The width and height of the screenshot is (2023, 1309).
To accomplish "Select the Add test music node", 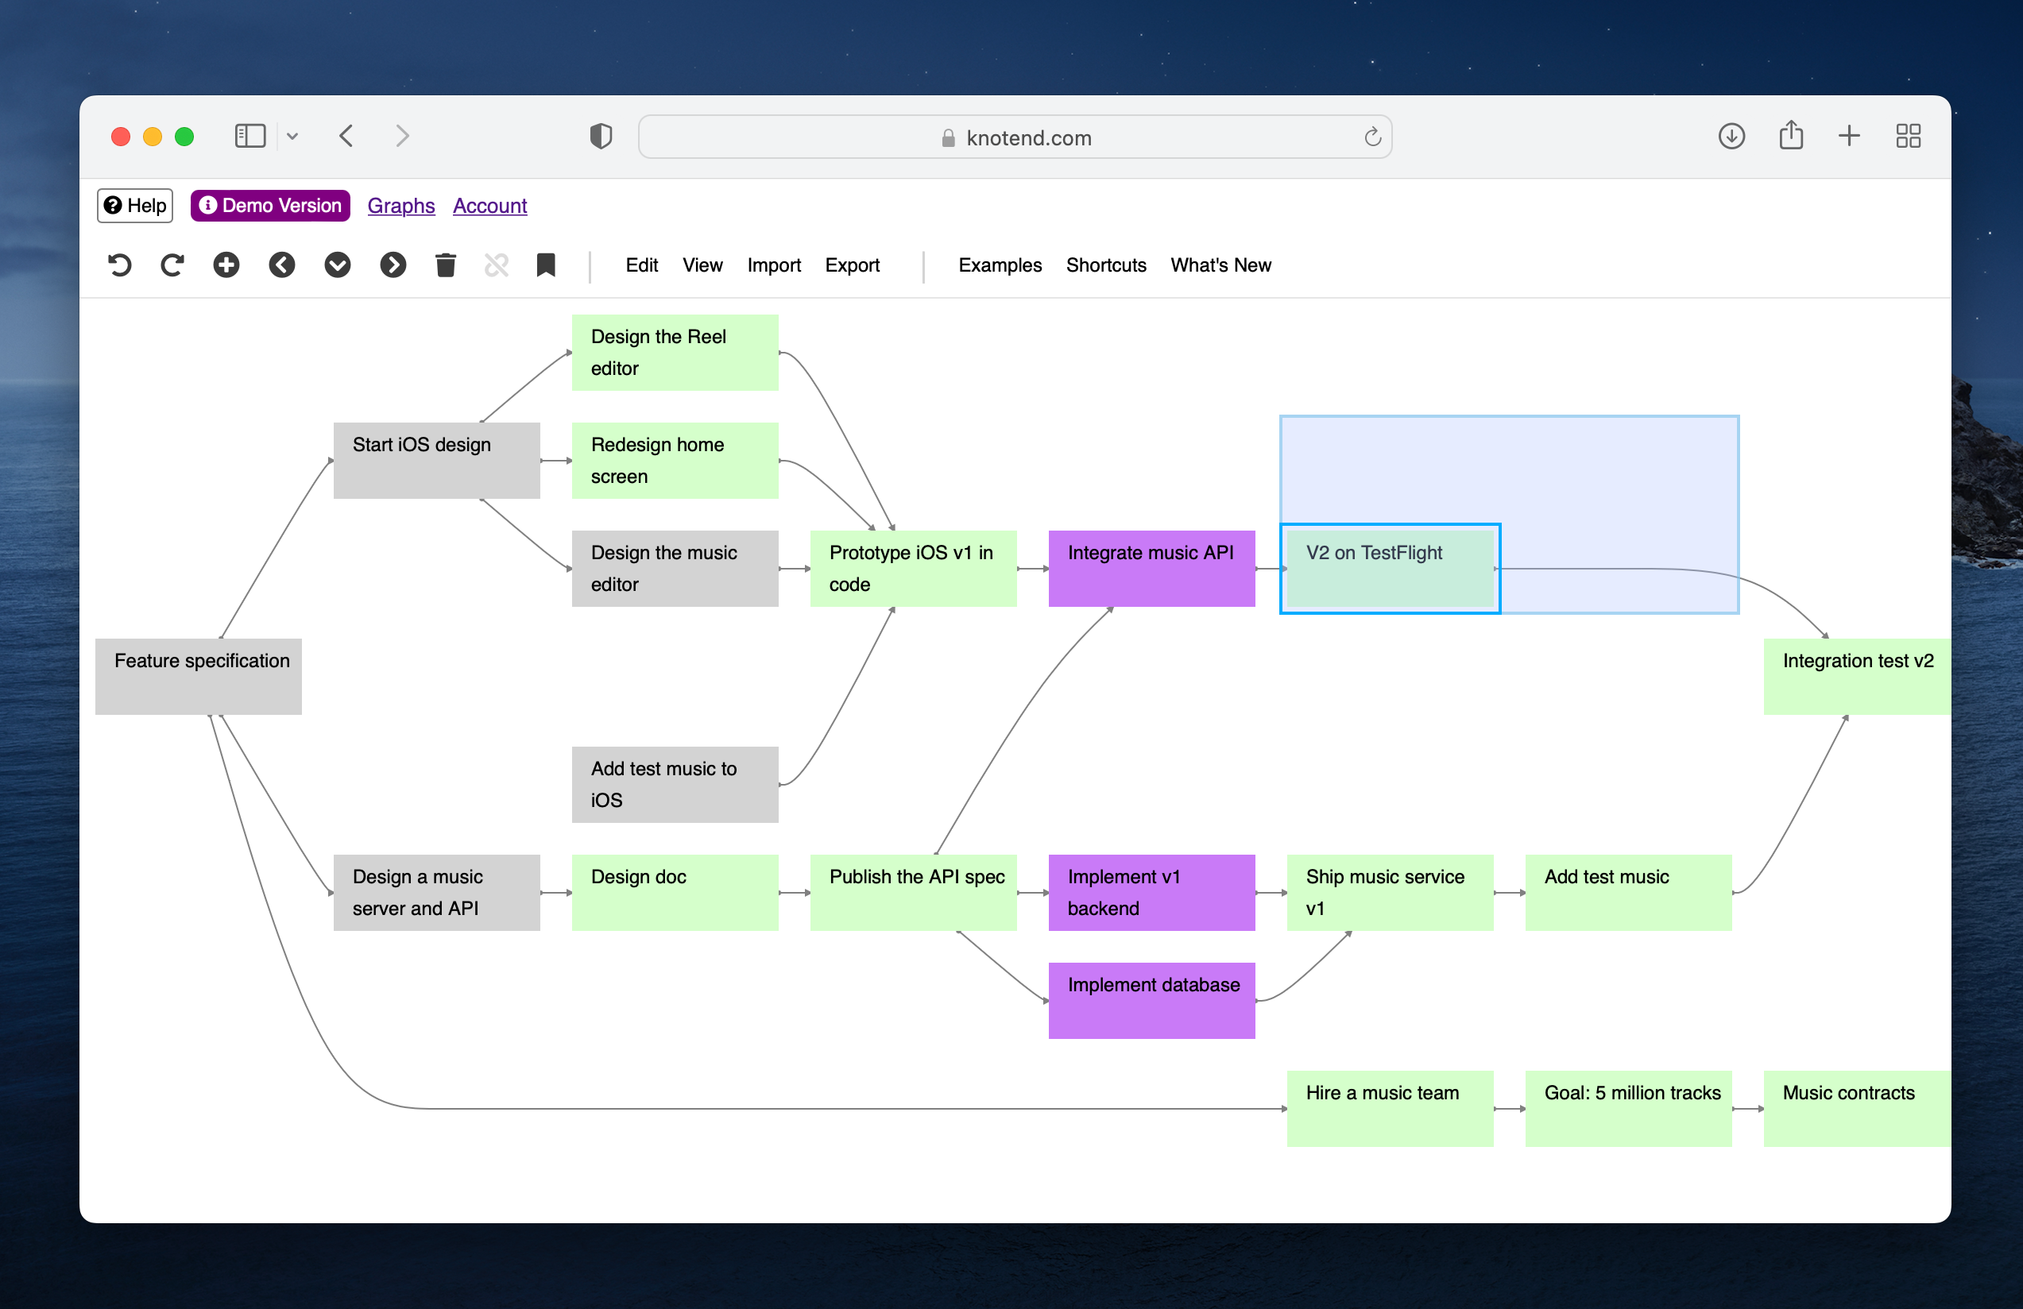I will point(1629,892).
